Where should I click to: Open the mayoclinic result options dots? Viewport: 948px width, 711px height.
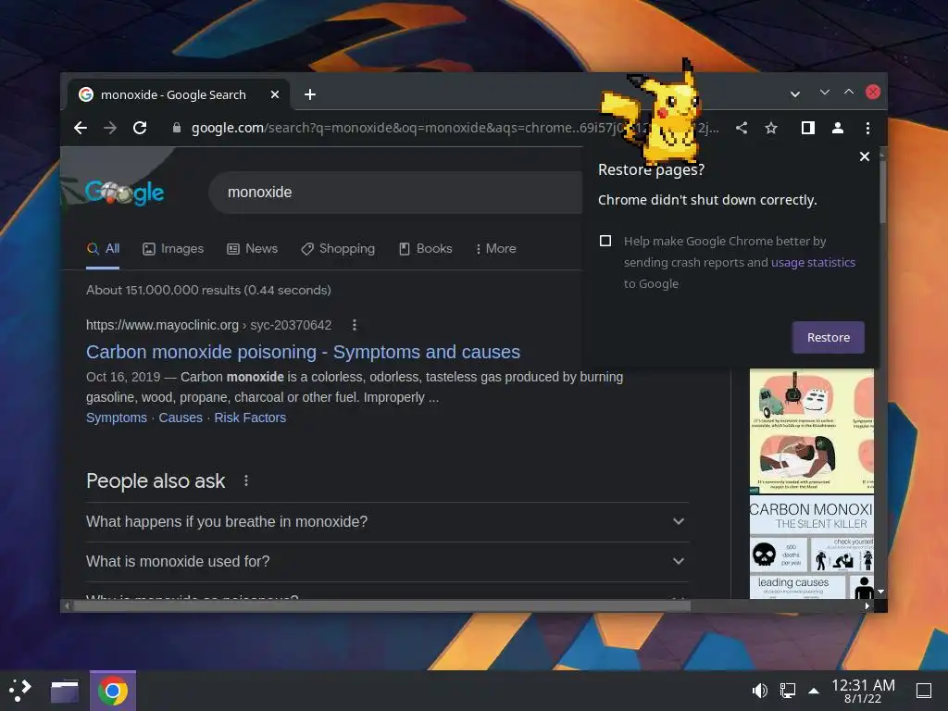(355, 325)
